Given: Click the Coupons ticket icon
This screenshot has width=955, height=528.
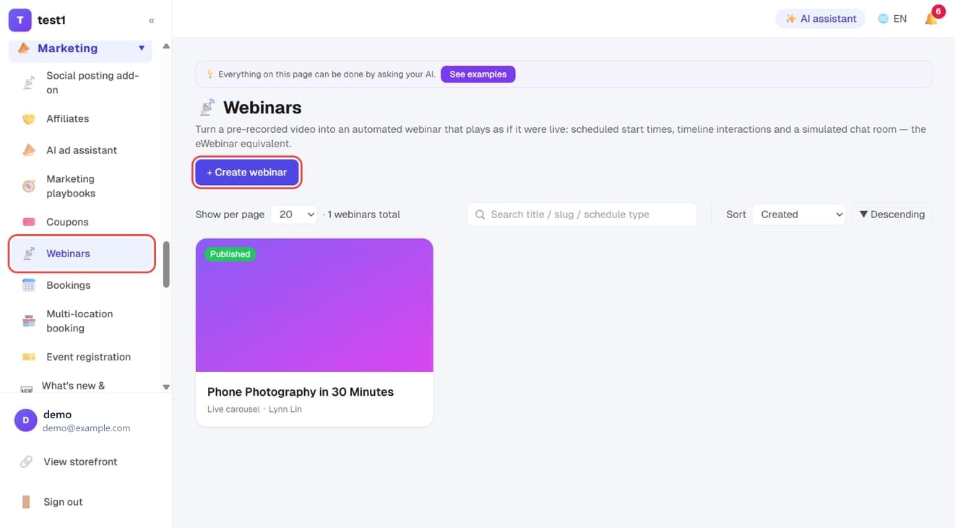Looking at the screenshot, I should (x=29, y=222).
